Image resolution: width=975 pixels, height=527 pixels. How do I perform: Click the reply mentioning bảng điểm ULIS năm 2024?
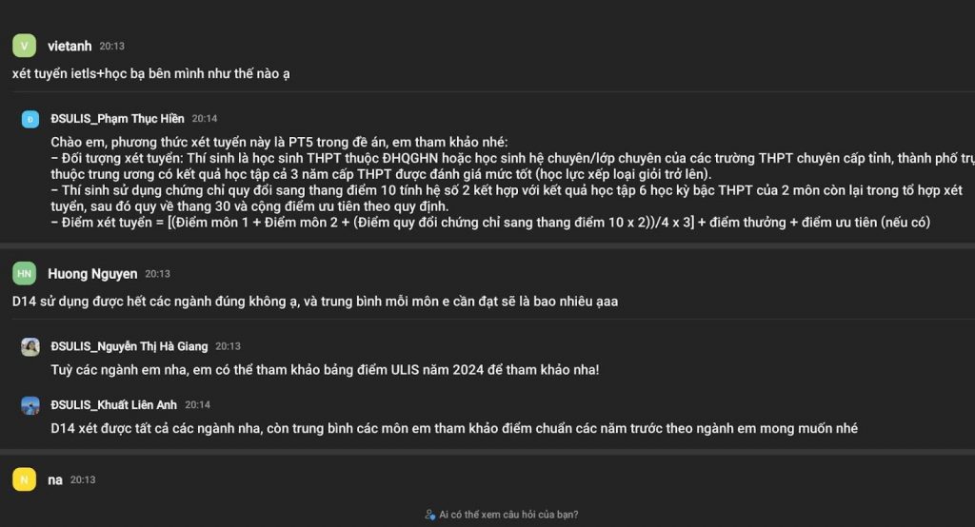(326, 370)
